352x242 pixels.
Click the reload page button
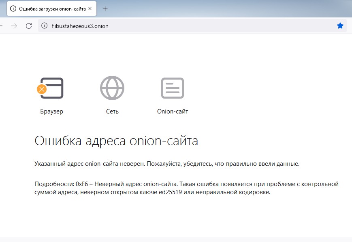coord(28,26)
